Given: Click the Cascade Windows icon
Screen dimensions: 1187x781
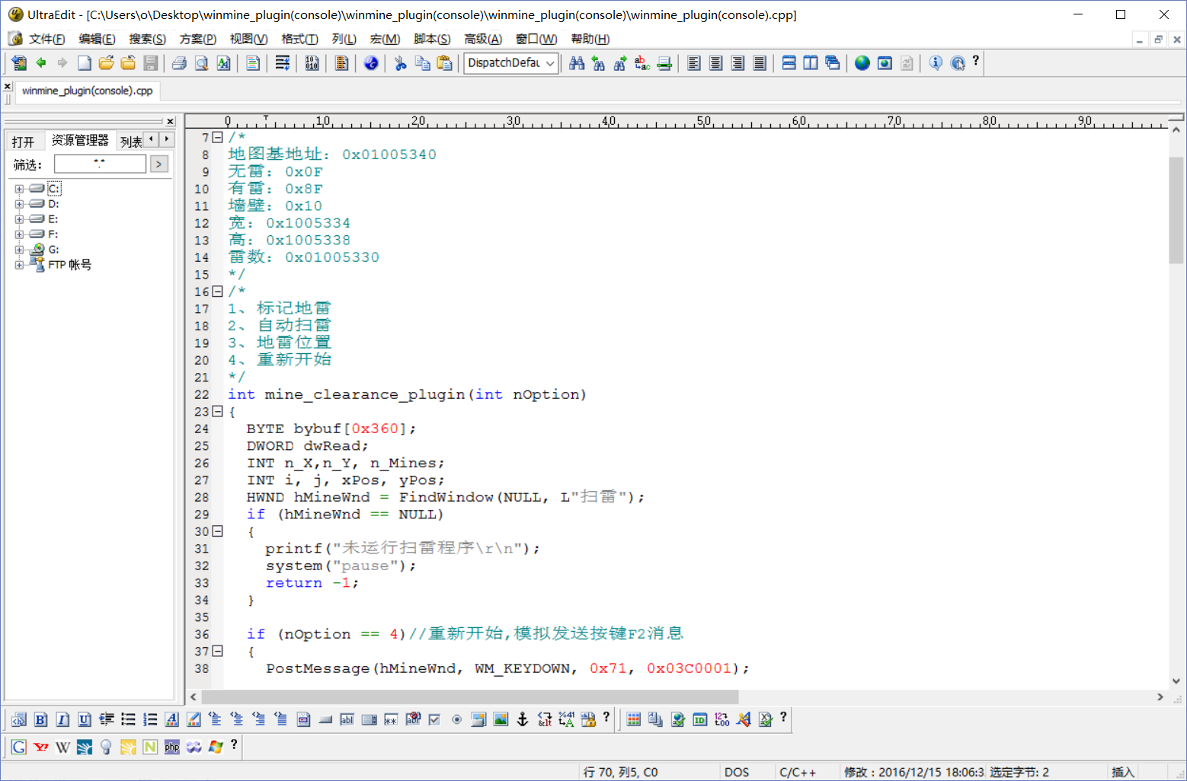Looking at the screenshot, I should pos(833,63).
